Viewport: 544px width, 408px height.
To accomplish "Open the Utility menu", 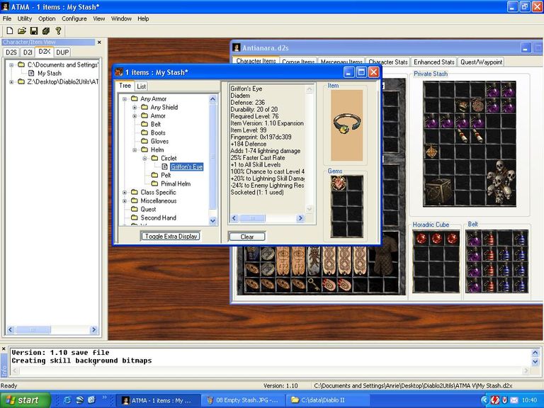I will point(25,18).
